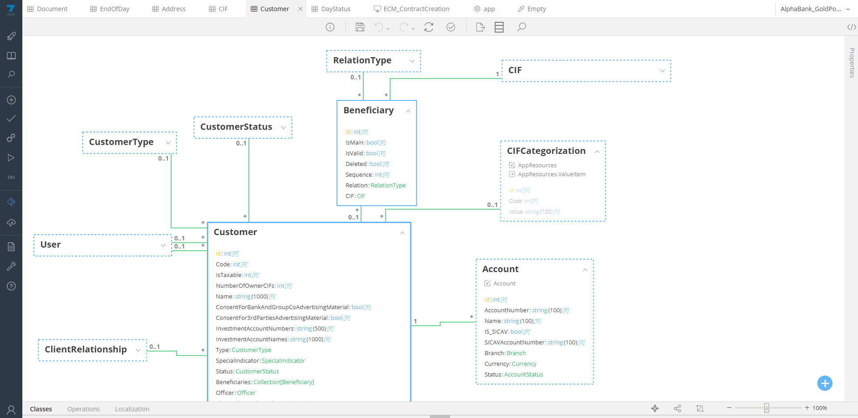
Task: Collapse the Account entity box
Action: click(x=585, y=270)
